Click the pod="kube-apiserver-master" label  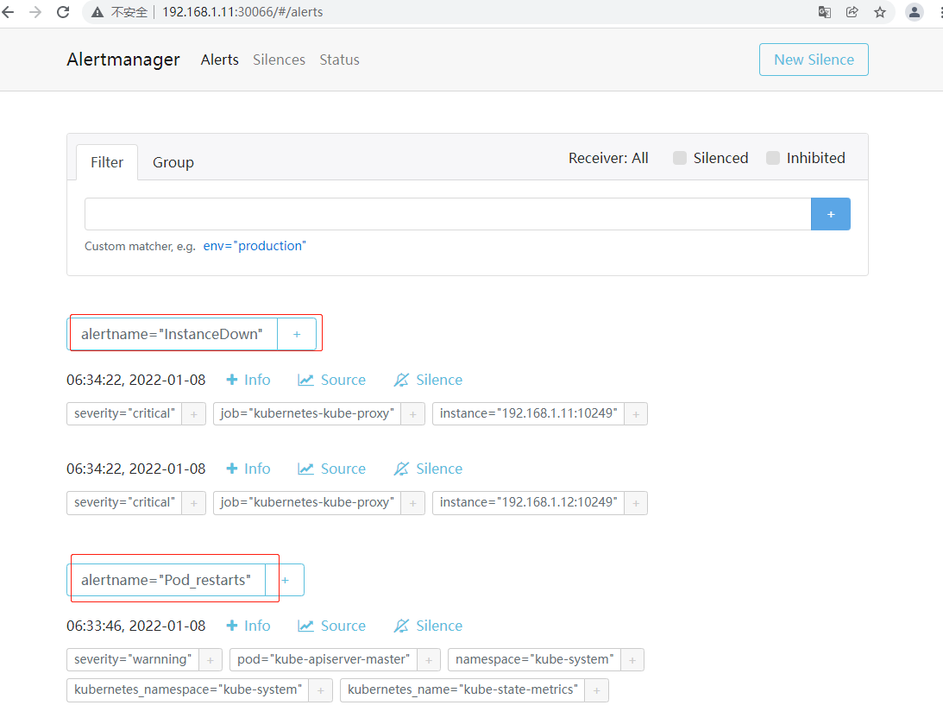point(324,660)
